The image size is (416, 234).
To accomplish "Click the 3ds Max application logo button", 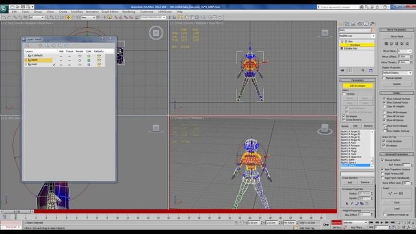I will [4, 8].
